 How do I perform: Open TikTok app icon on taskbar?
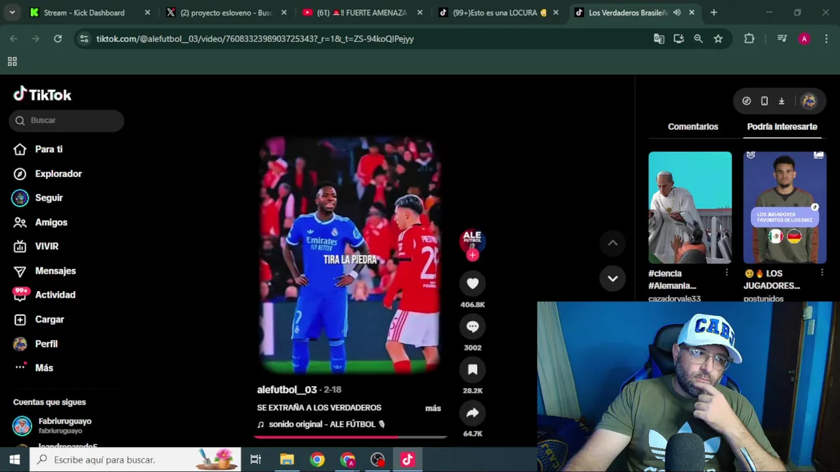point(408,460)
